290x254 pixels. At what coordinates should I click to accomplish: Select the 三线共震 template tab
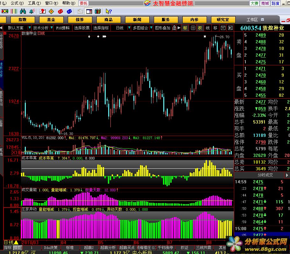click(x=203, y=247)
